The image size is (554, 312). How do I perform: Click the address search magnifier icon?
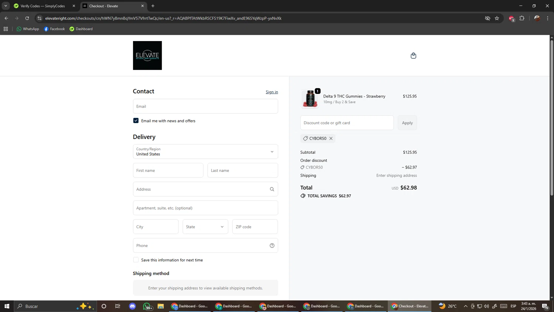[272, 189]
